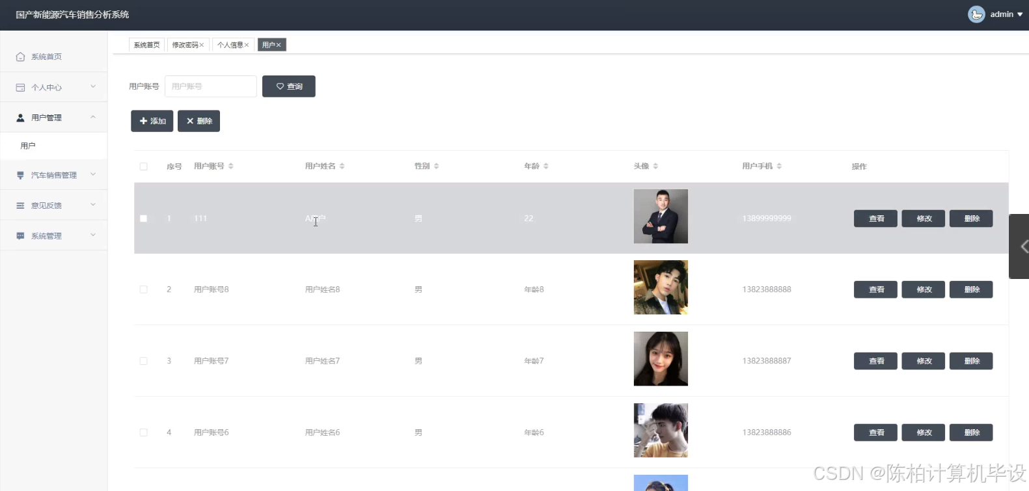
Task: Click the 年龄8 cell
Action: point(534,289)
